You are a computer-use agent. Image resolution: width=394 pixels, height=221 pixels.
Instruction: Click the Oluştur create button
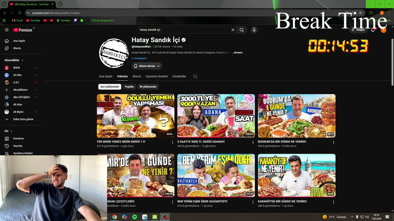pyautogui.click(x=358, y=30)
